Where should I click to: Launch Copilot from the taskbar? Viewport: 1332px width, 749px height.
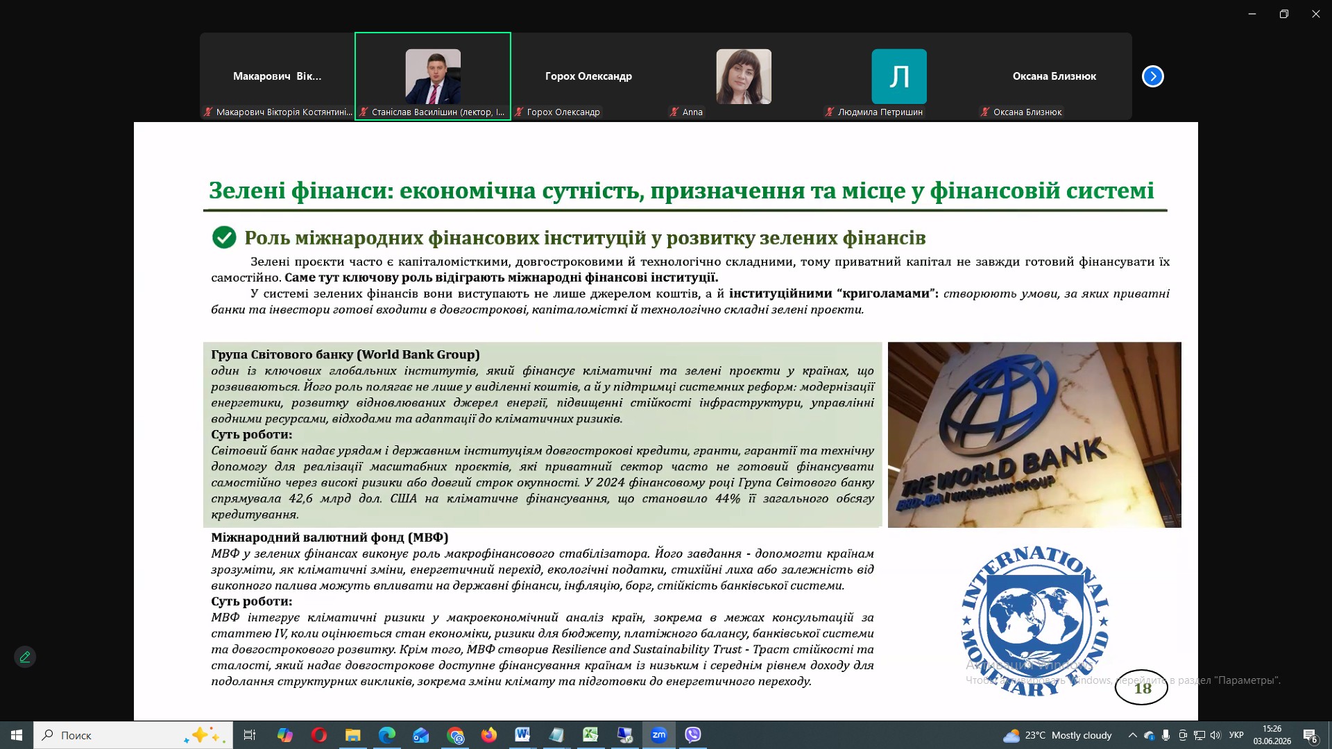[284, 735]
